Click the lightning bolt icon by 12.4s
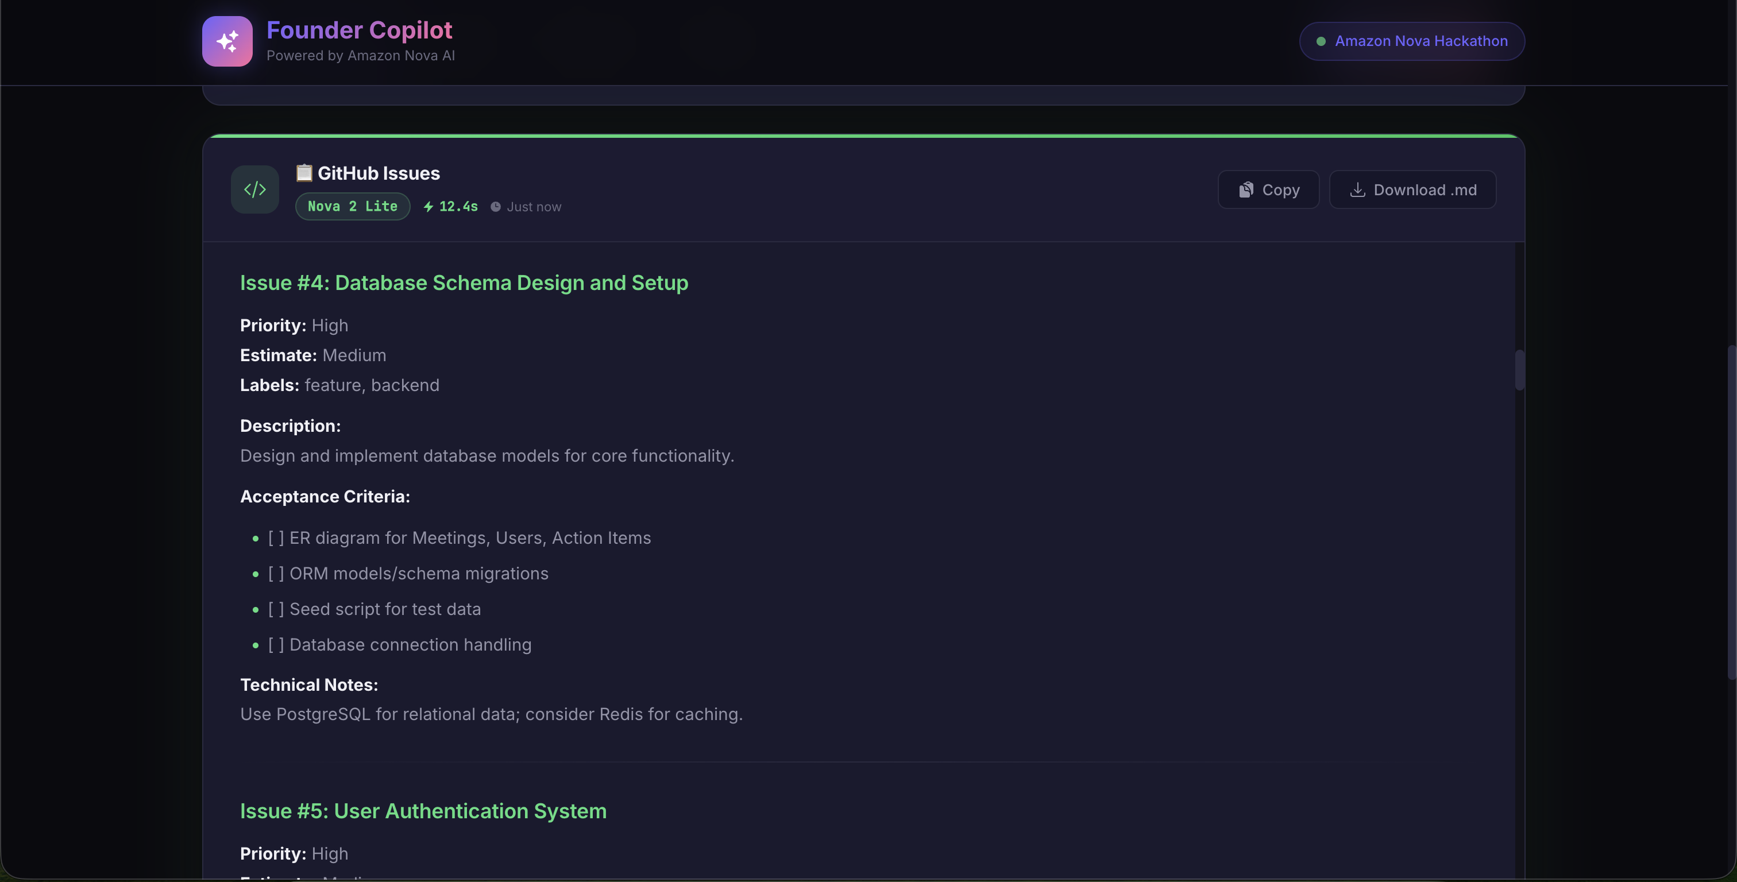The width and height of the screenshot is (1737, 882). [x=428, y=207]
